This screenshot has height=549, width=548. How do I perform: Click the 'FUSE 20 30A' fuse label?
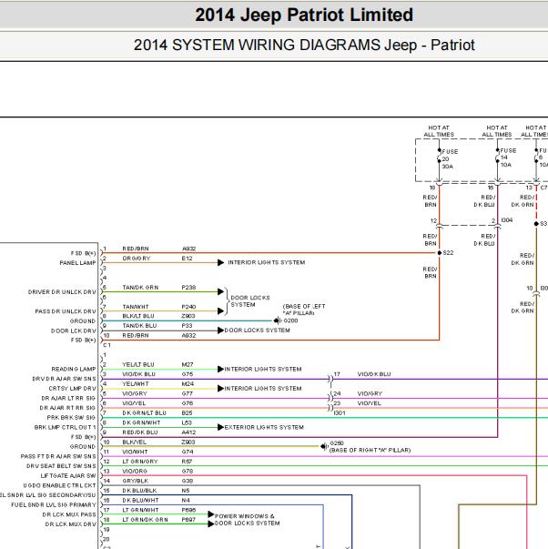(x=450, y=159)
